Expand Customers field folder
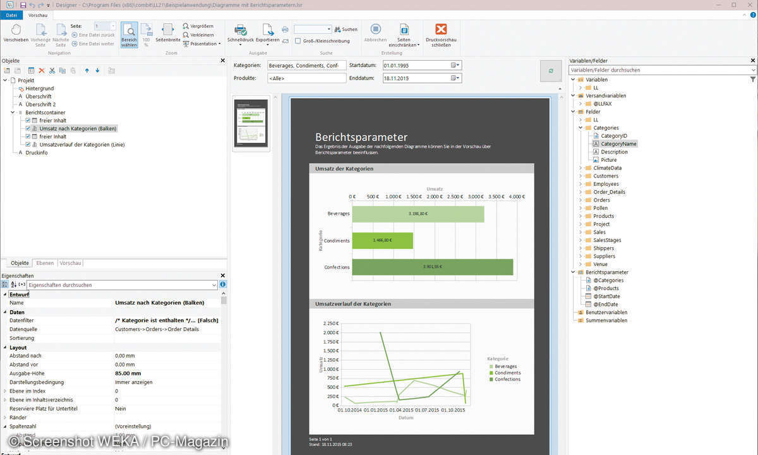This screenshot has height=455, width=758. point(581,176)
